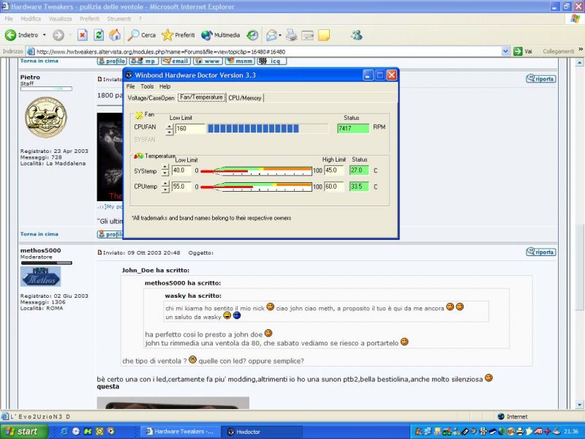This screenshot has height=439, width=585.
Task: Click riporta in methos5000's post
Action: [x=540, y=252]
